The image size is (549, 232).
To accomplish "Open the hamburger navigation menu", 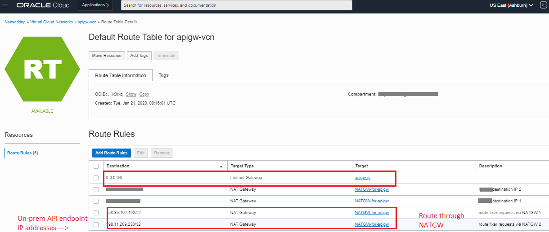I will click(x=6, y=5).
